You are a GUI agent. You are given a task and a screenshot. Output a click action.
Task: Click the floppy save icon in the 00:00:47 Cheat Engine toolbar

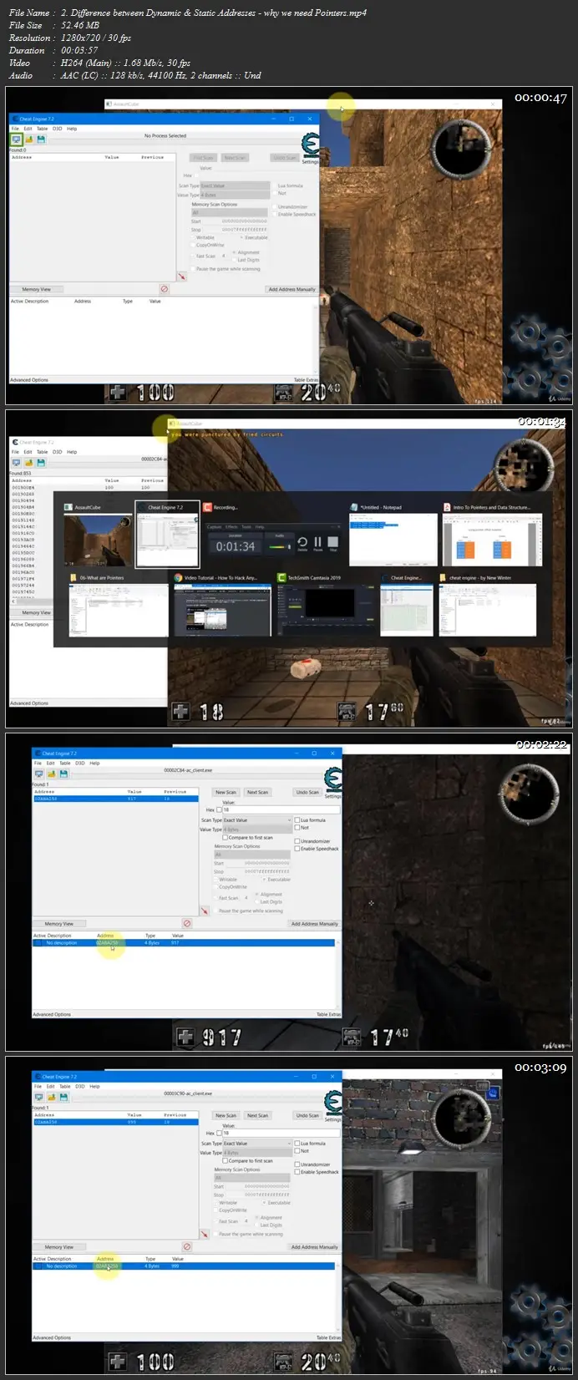(x=40, y=140)
